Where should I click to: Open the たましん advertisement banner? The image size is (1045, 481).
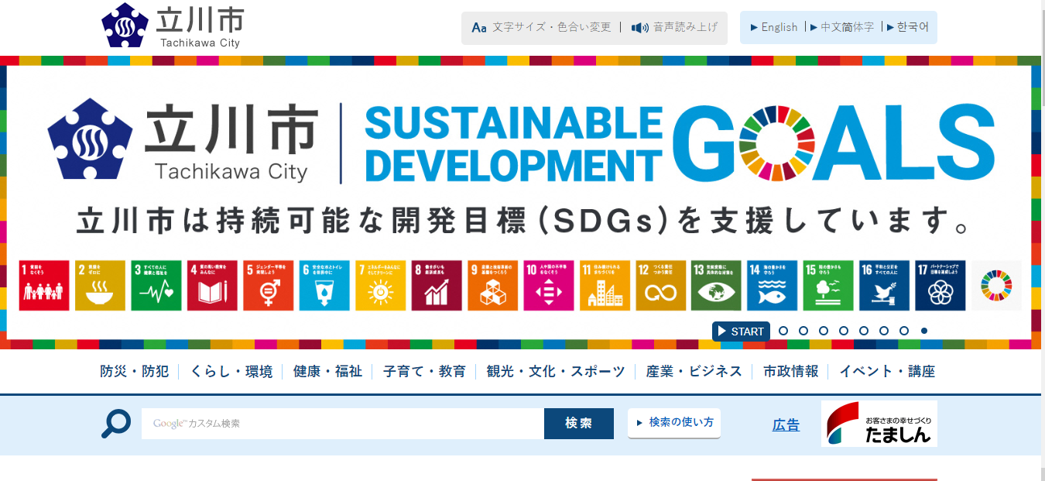click(x=879, y=424)
